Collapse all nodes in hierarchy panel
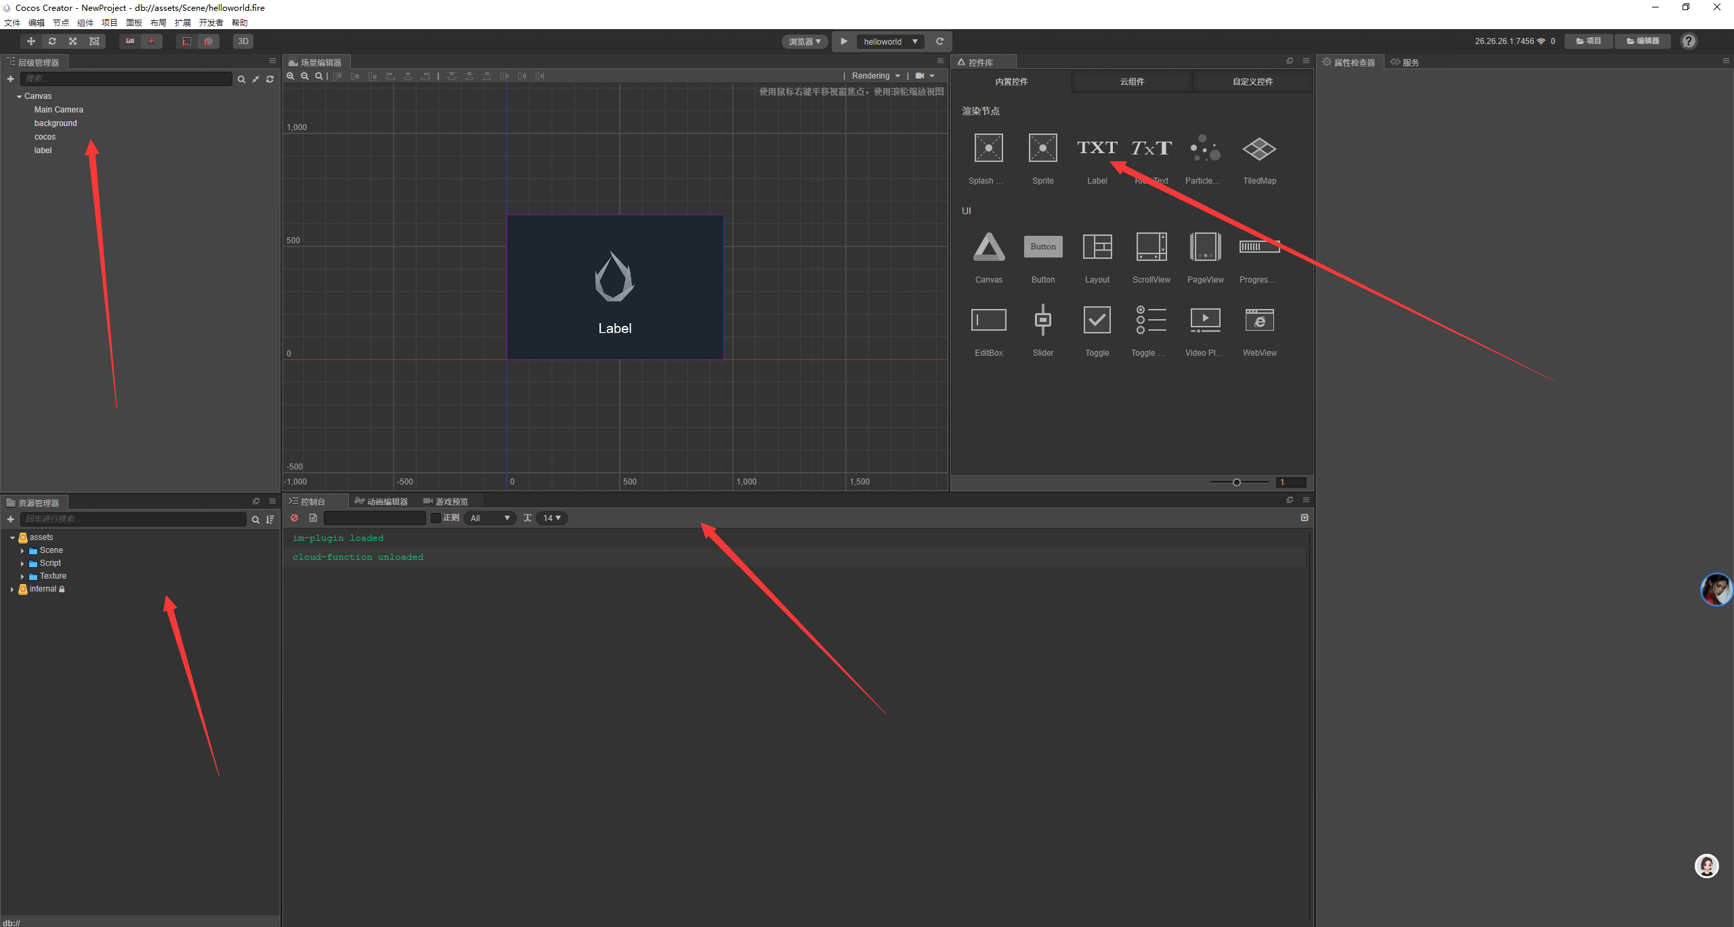Viewport: 1734px width, 927px height. click(x=255, y=79)
